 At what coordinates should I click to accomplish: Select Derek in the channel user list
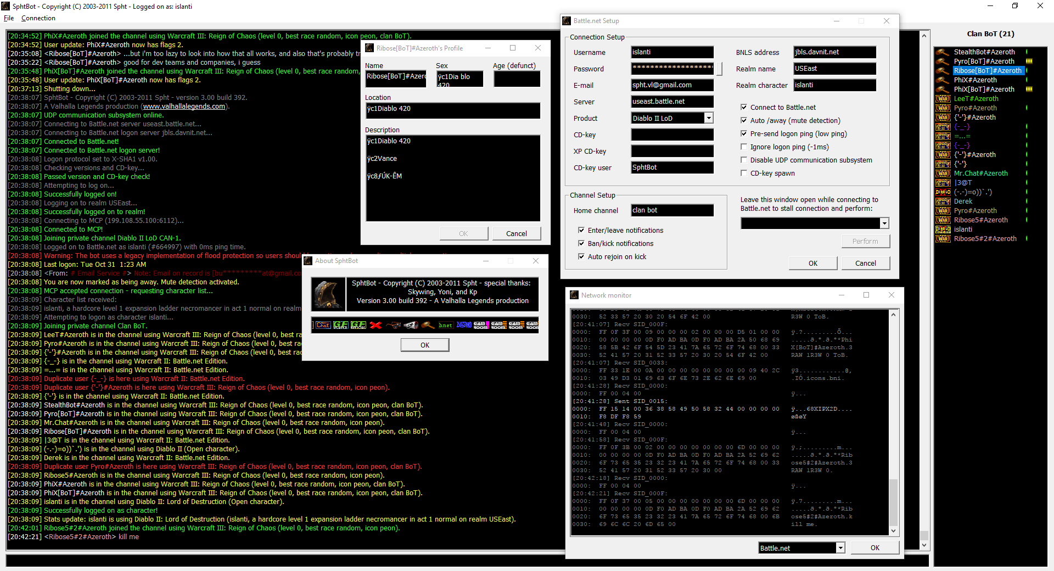click(x=963, y=201)
